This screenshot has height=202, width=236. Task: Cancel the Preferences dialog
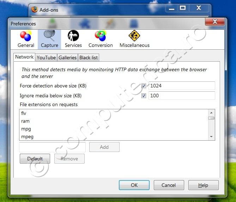(169, 185)
